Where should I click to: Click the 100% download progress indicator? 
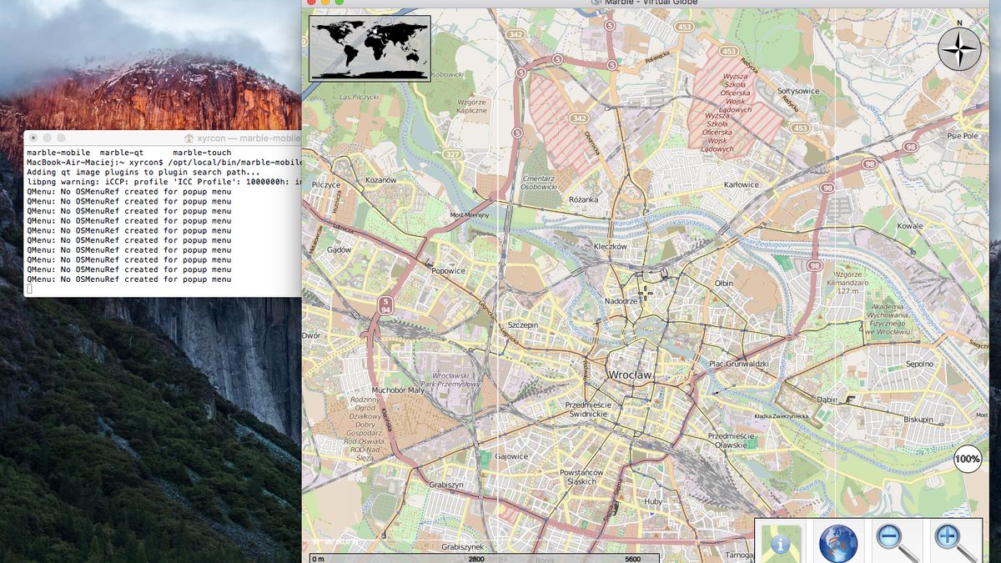click(968, 459)
